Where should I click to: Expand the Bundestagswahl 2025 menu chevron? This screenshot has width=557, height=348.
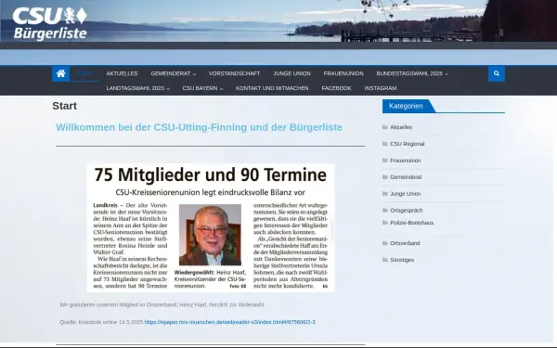447,74
